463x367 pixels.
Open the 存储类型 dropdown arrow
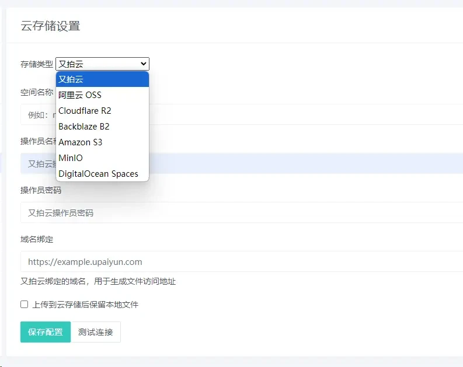click(144, 64)
